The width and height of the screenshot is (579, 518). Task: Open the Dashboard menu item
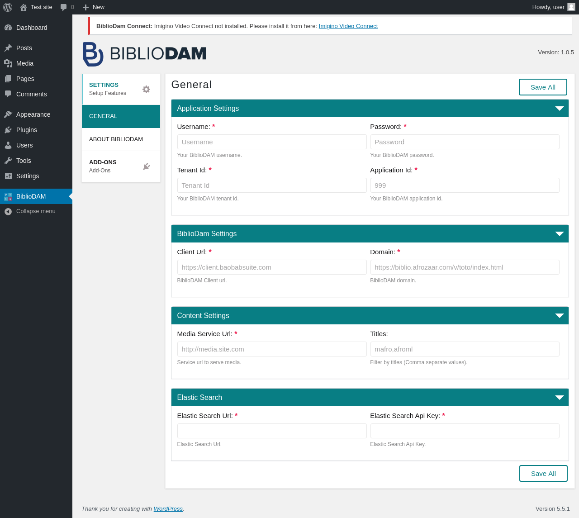pyautogui.click(x=36, y=28)
